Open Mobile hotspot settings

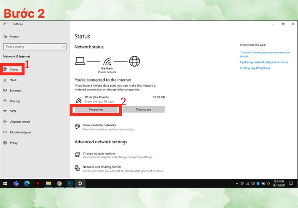pyautogui.click(x=17, y=132)
